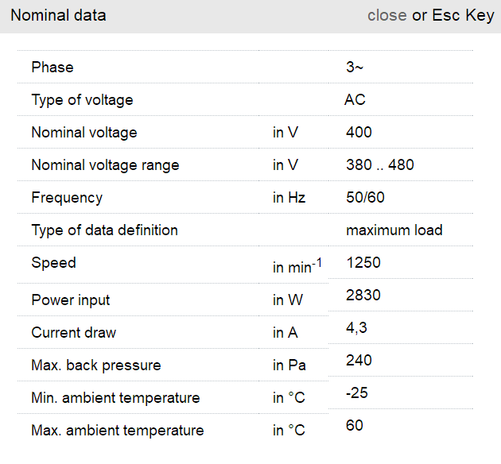Image resolution: width=501 pixels, height=464 pixels.
Task: Select the 380 .. 480 range value
Action: coord(379,165)
